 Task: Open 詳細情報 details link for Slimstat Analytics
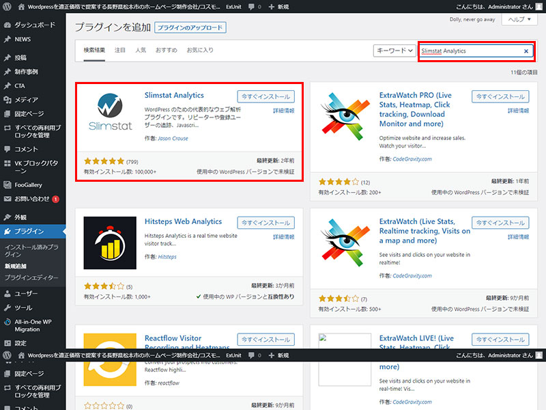coord(283,111)
